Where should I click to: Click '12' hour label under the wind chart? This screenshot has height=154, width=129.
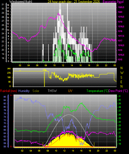tap(63, 65)
